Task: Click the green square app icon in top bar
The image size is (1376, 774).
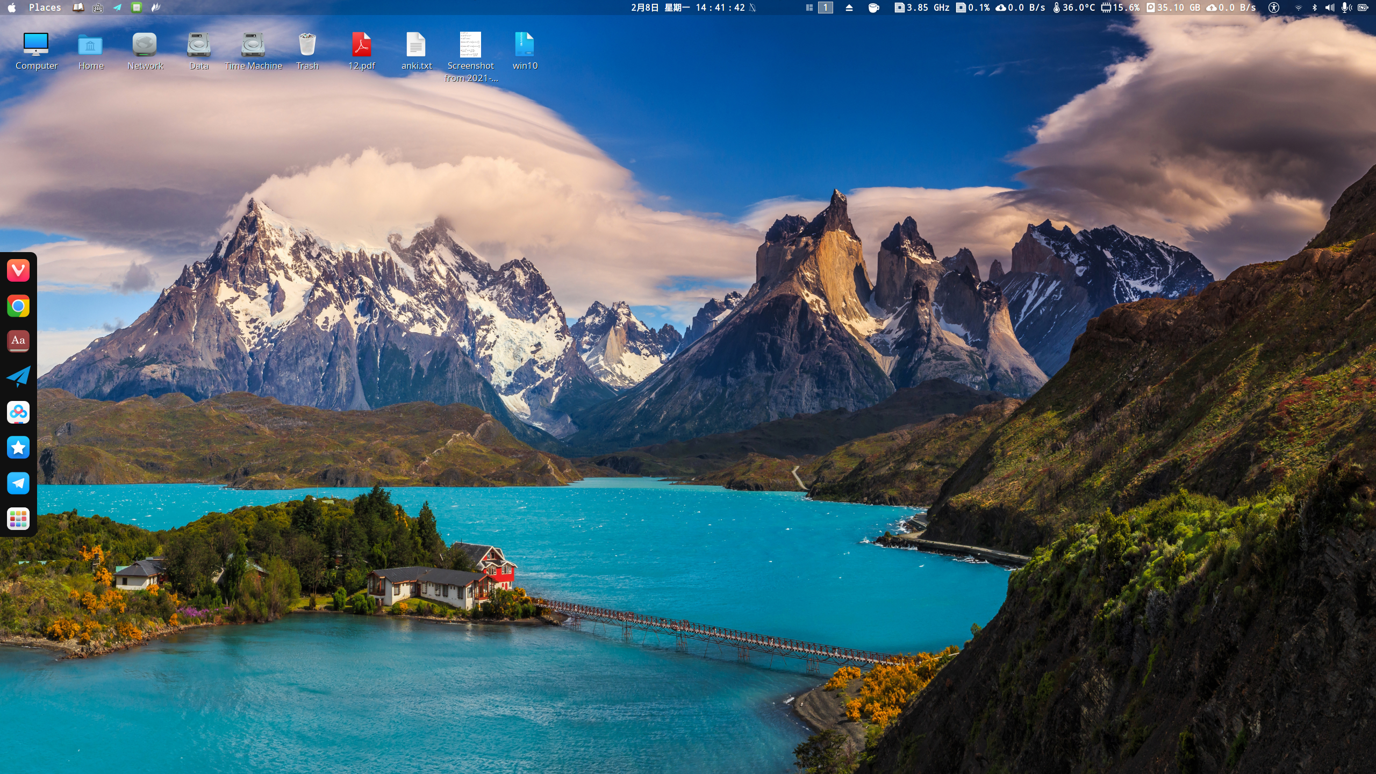Action: click(137, 8)
